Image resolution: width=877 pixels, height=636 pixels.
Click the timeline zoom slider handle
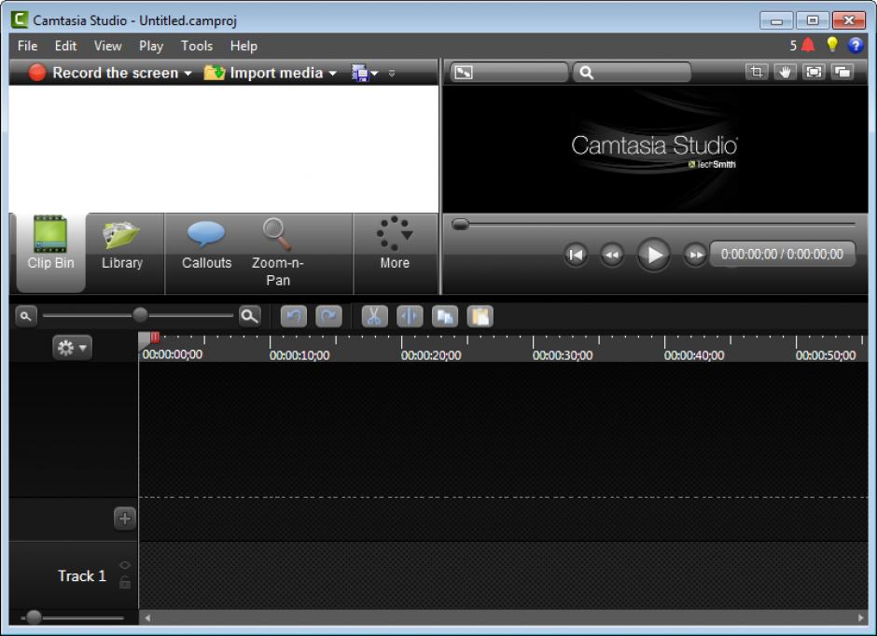[x=140, y=315]
